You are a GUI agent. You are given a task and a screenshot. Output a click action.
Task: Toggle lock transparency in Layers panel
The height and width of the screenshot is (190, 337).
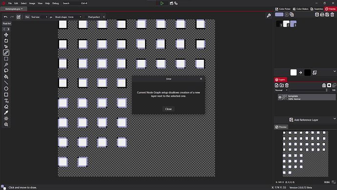[x=324, y=85]
